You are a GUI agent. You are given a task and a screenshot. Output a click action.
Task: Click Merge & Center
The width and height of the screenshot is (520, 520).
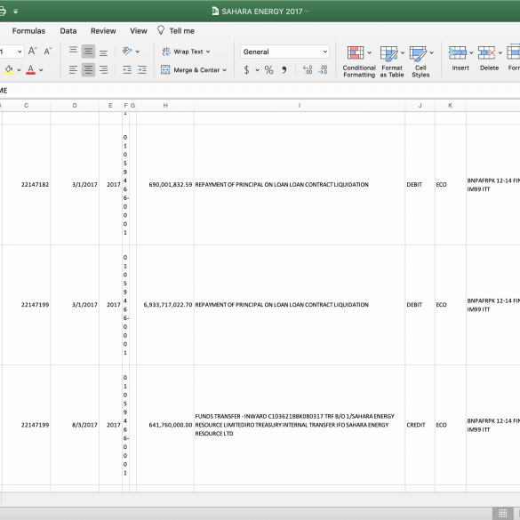(x=191, y=70)
